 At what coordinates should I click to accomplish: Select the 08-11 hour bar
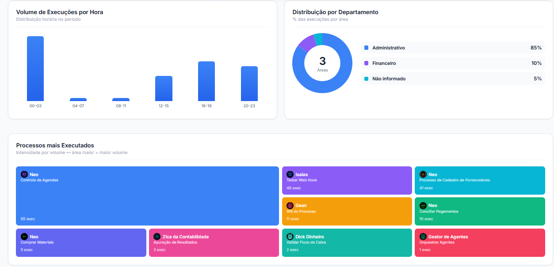pos(121,99)
